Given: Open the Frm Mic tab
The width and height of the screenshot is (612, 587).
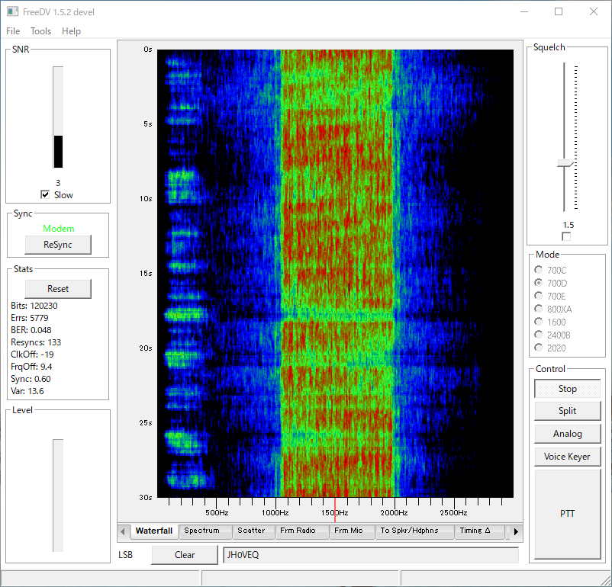Looking at the screenshot, I should [349, 531].
